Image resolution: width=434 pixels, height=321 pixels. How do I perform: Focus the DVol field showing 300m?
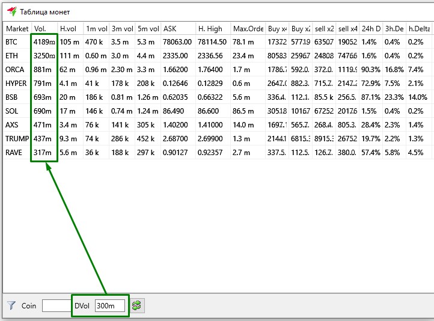(110, 306)
